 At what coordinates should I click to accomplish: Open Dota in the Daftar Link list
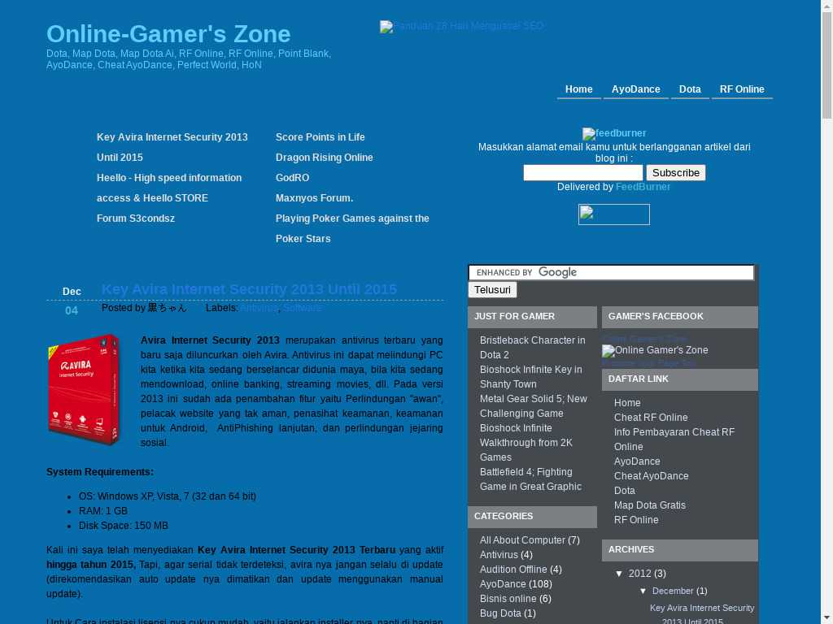624,491
